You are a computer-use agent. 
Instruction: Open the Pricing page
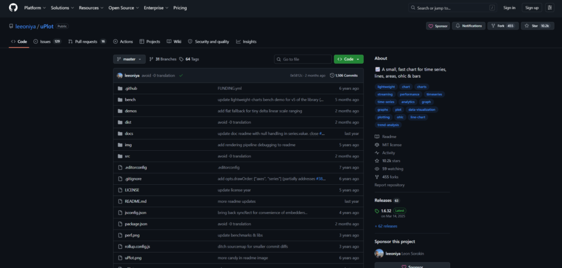pos(180,8)
